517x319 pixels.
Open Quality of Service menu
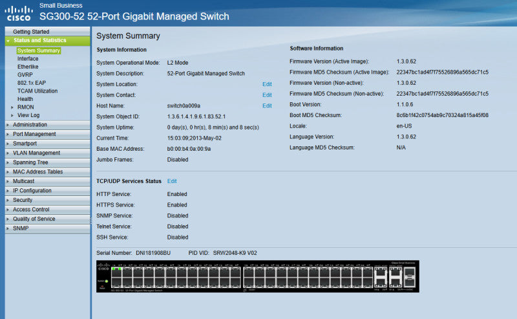(x=47, y=219)
